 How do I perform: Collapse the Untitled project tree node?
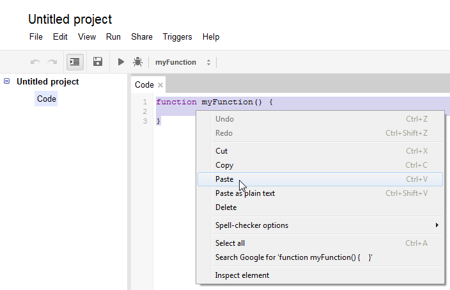click(x=7, y=81)
